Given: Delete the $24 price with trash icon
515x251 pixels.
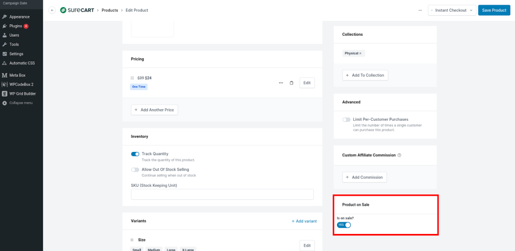Looking at the screenshot, I should coord(291,83).
